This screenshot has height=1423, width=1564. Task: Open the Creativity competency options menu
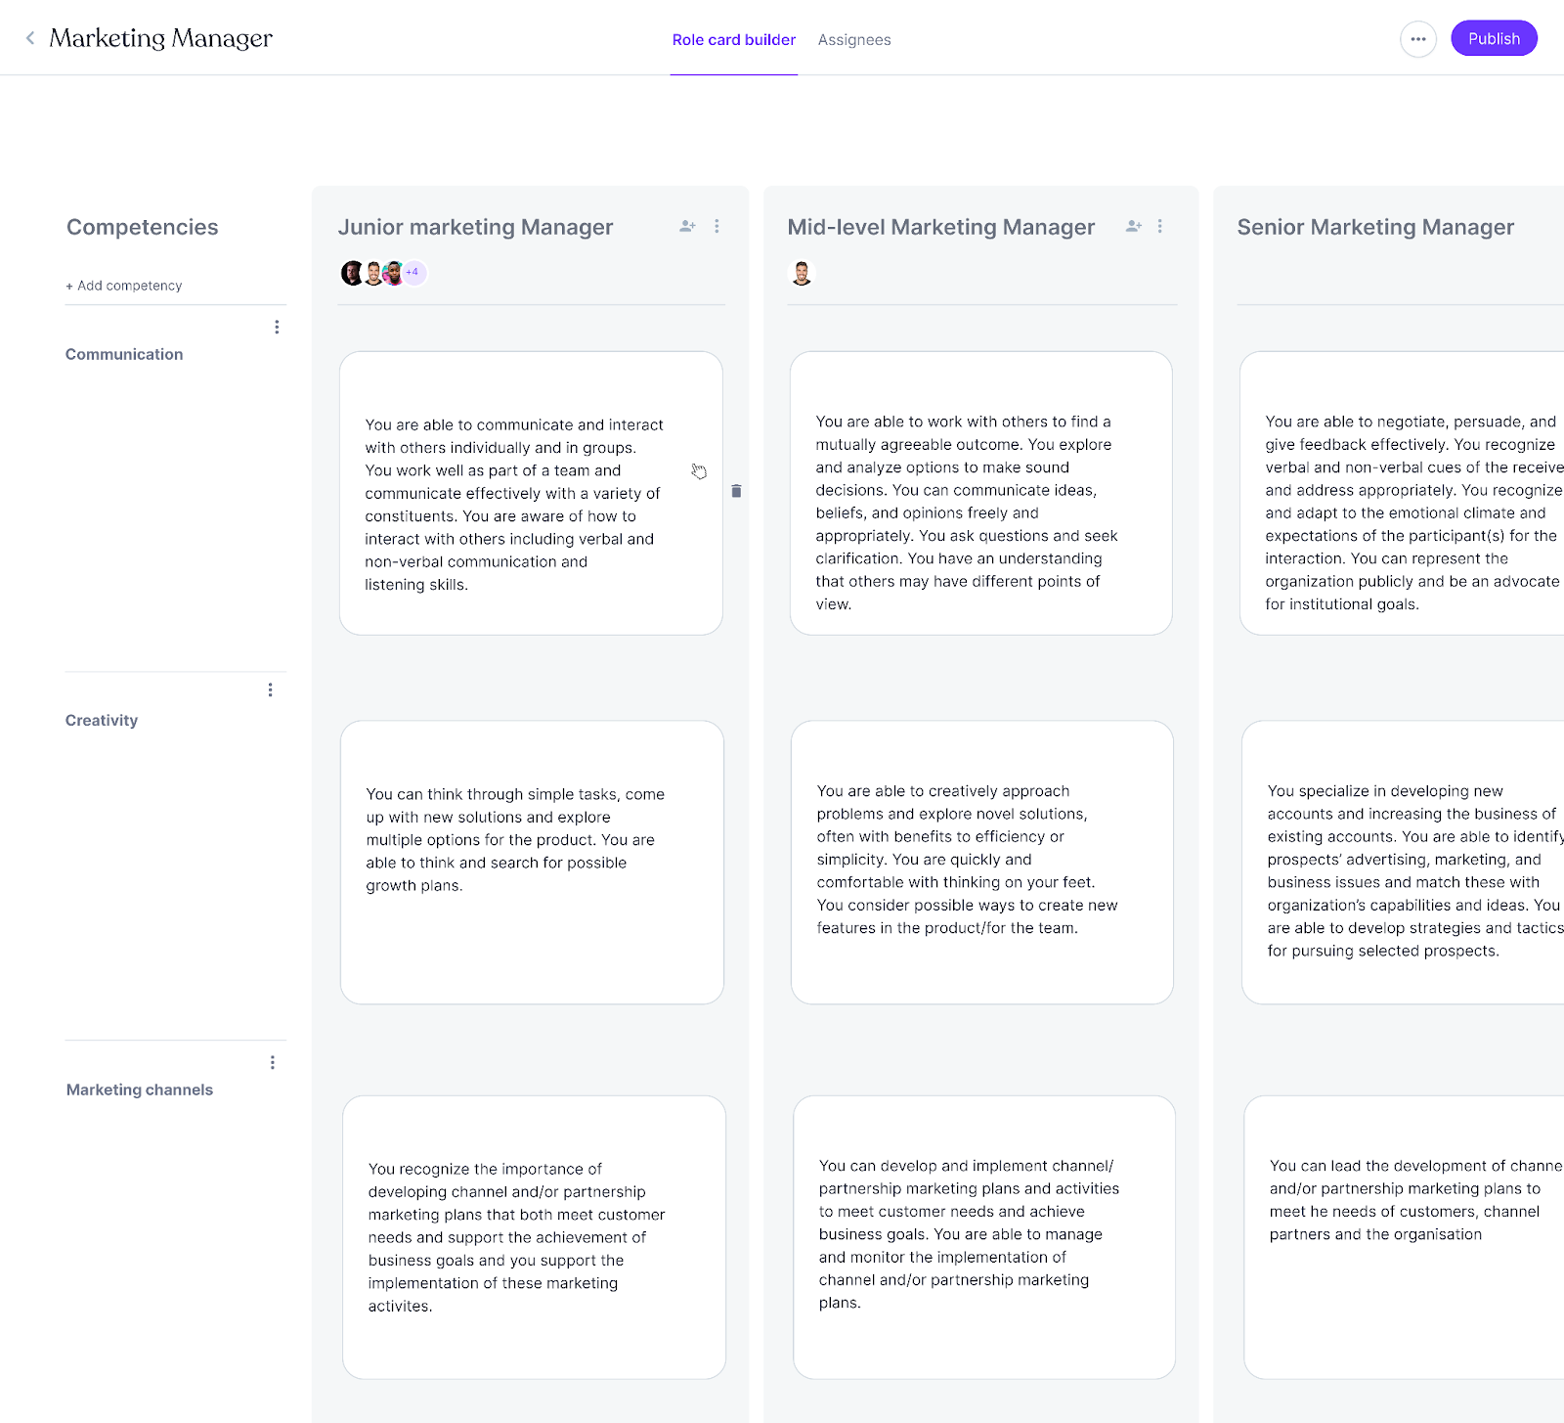pyautogui.click(x=271, y=689)
